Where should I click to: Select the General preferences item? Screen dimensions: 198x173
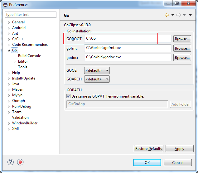[18, 22]
